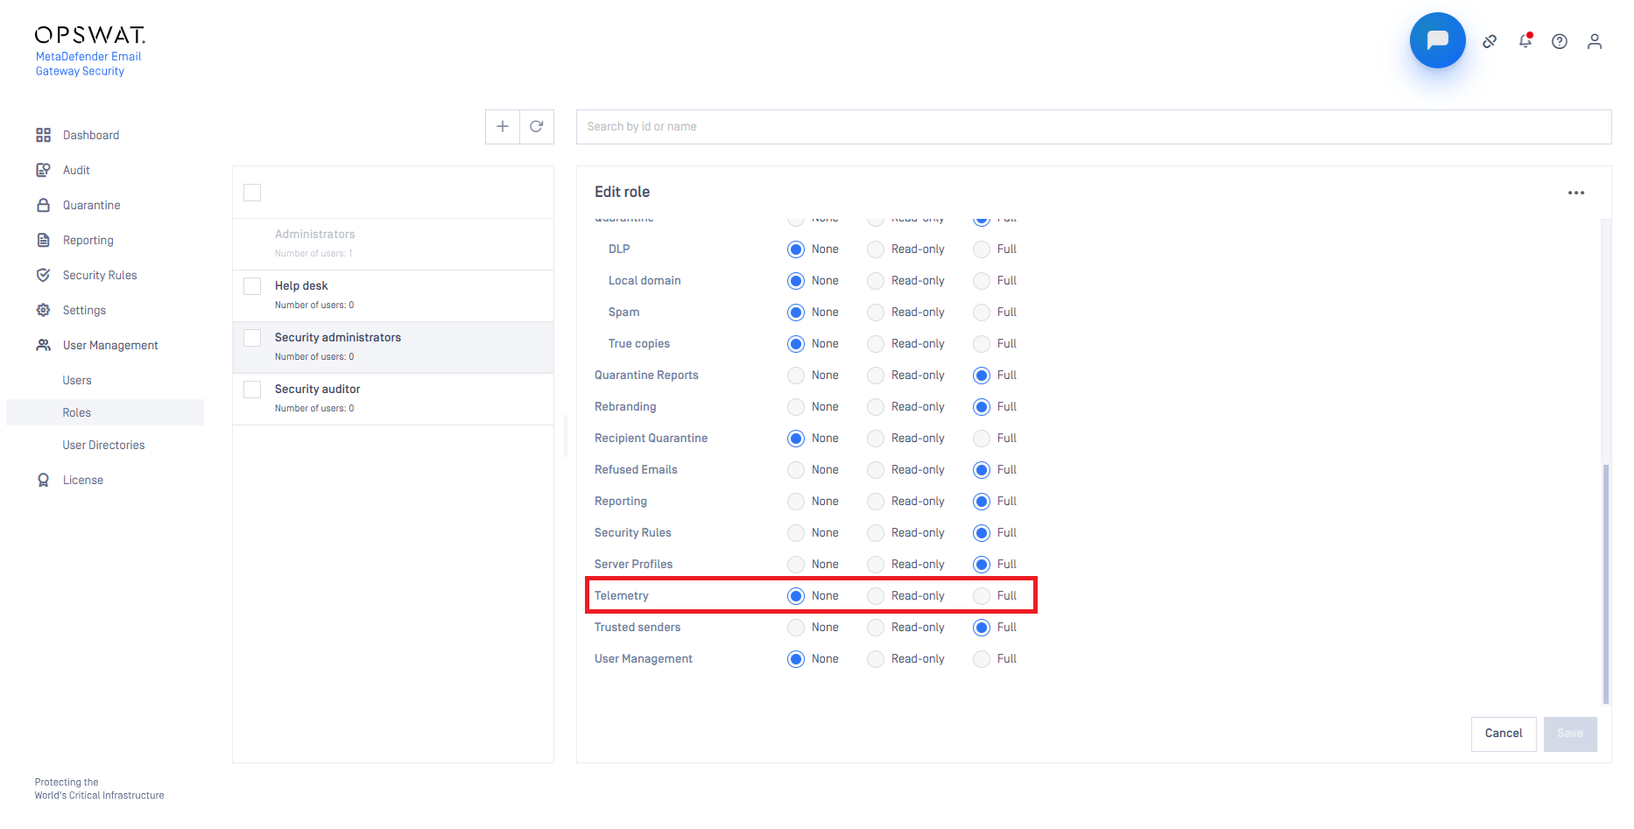Screen dimensions: 1634x829
Task: Cancel editing the role
Action: click(x=1504, y=734)
